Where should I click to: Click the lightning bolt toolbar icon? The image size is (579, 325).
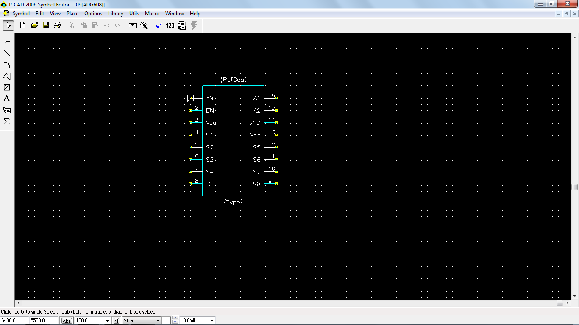tap(194, 25)
